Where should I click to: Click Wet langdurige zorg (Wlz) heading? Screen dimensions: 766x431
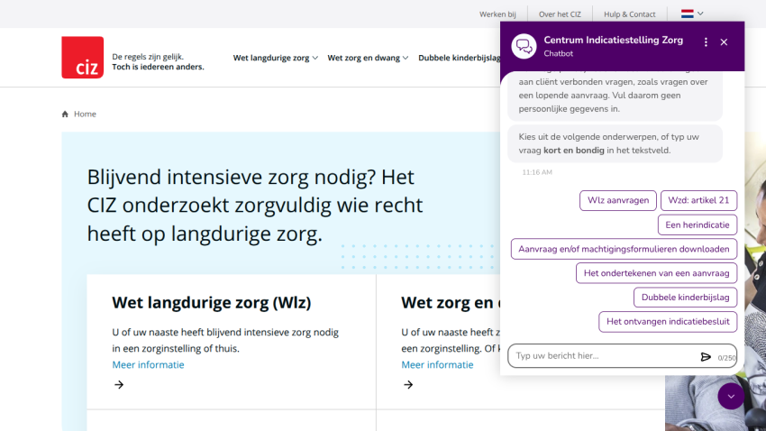(212, 302)
